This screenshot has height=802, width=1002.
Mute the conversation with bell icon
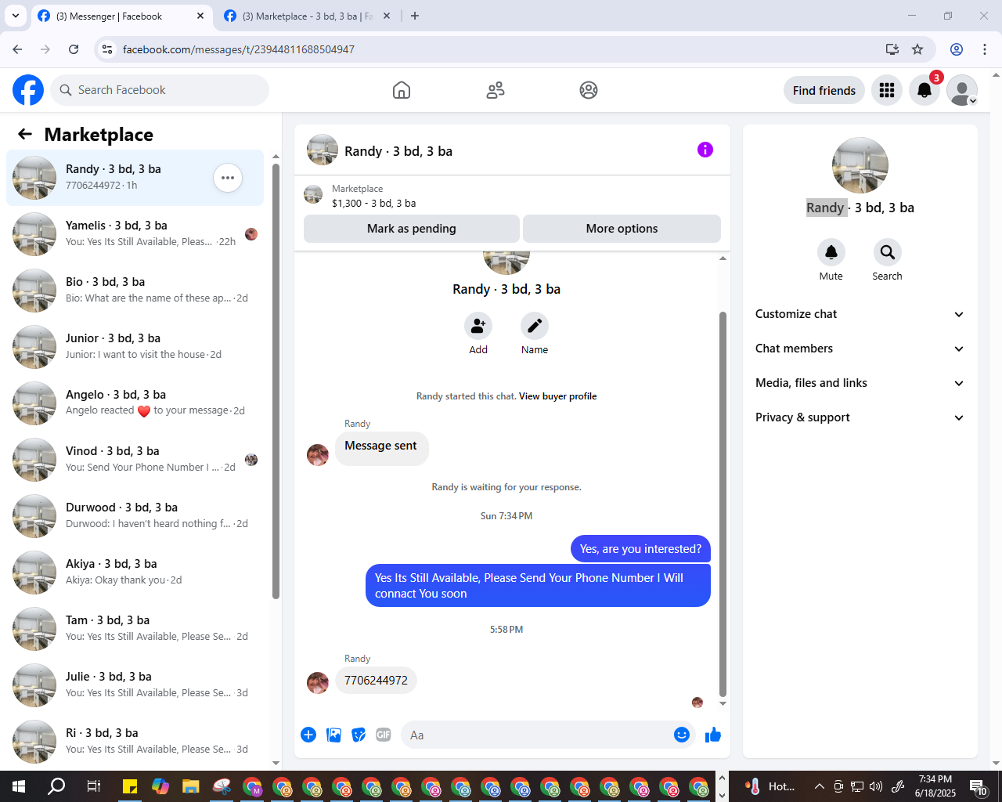point(831,252)
